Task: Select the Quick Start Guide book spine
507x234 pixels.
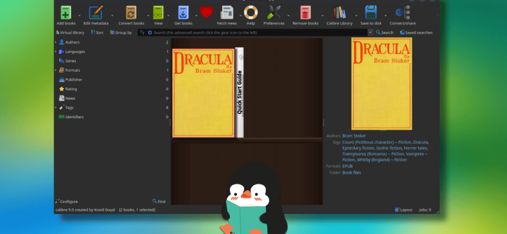Action: point(239,92)
